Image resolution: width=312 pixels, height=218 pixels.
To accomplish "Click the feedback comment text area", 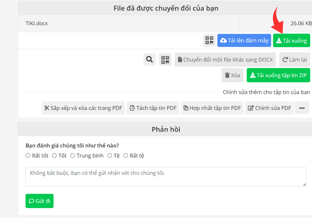I will (166, 177).
